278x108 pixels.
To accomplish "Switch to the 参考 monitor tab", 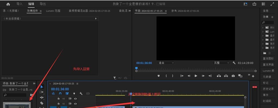I will click(185, 11).
